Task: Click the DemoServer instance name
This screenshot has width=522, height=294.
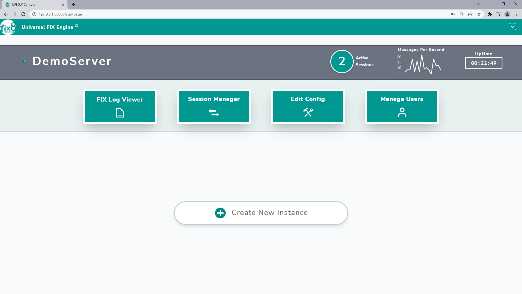Action: [x=72, y=61]
